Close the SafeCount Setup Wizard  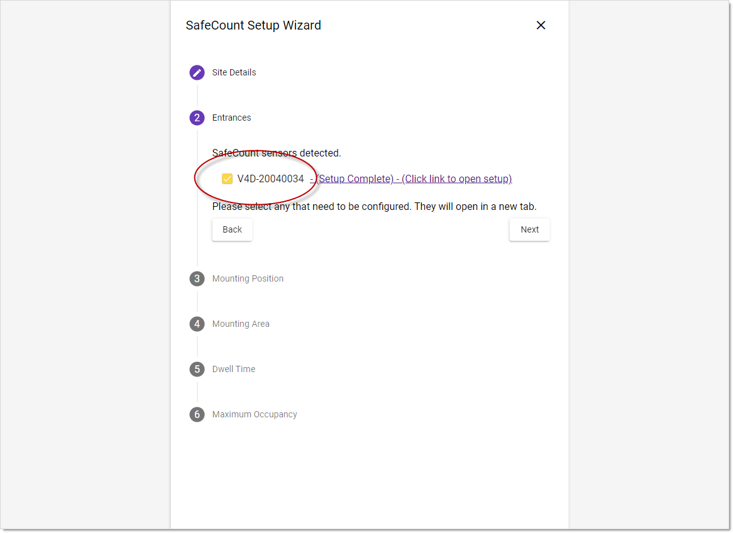[x=541, y=25]
